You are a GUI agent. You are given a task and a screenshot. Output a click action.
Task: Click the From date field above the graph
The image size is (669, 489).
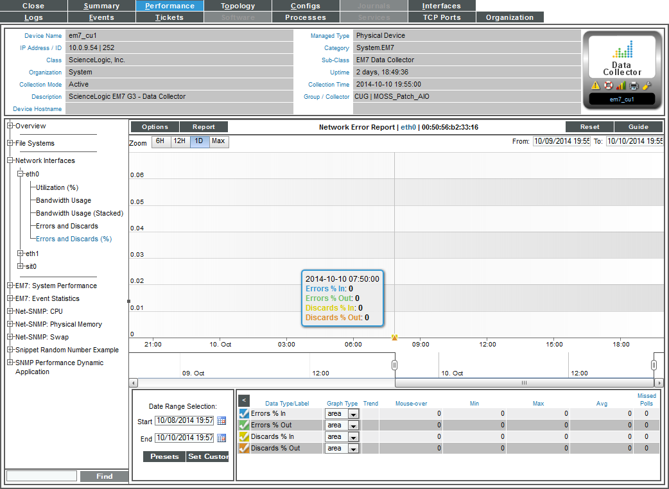562,141
